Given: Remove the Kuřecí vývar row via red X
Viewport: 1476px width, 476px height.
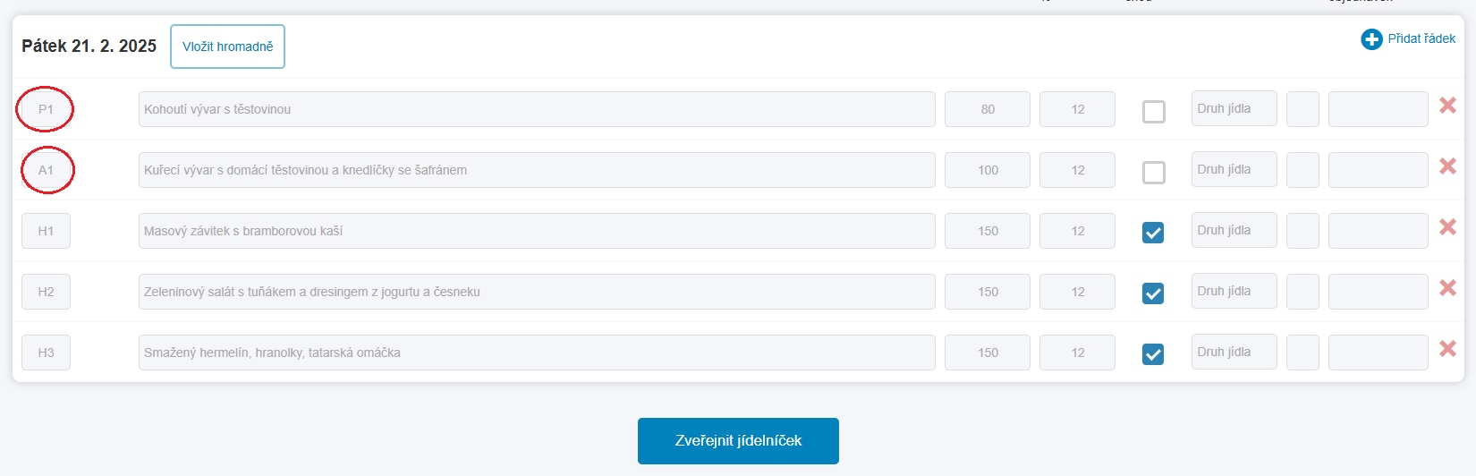Looking at the screenshot, I should [x=1447, y=166].
